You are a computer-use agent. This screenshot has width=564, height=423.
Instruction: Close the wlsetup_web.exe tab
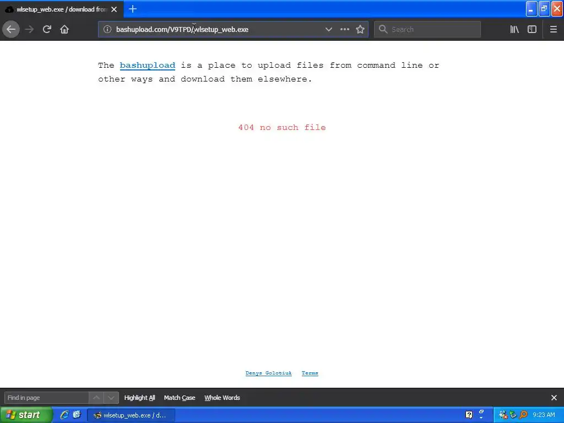[x=114, y=9]
